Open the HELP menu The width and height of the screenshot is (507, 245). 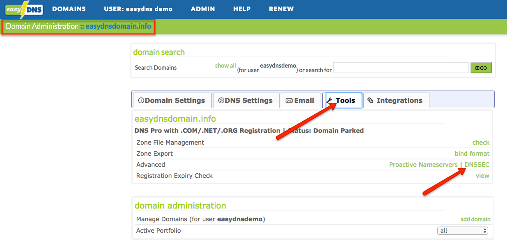tap(242, 9)
